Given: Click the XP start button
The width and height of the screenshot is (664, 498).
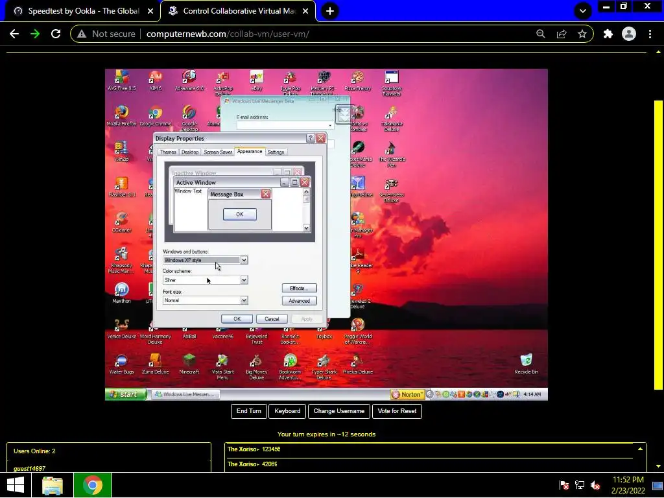Looking at the screenshot, I should point(126,394).
